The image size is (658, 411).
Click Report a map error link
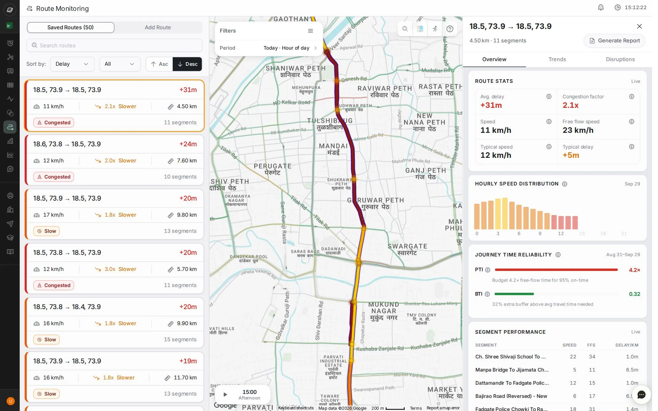443,408
